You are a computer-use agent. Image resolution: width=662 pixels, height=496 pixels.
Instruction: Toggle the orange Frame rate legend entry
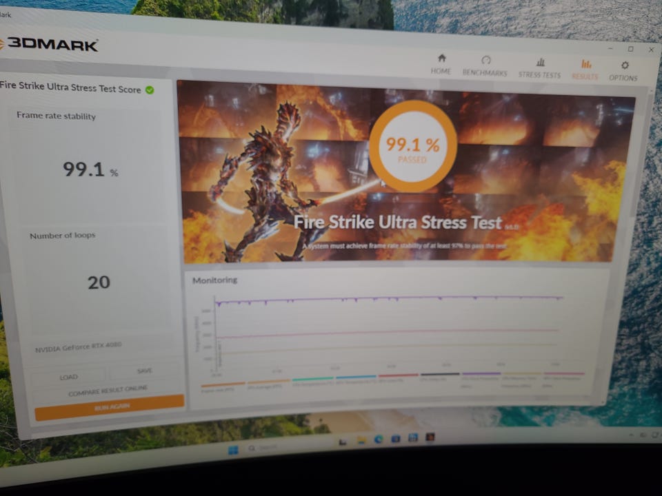[x=223, y=386]
